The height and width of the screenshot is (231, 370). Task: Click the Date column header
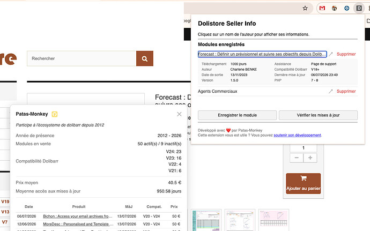pos(29,207)
